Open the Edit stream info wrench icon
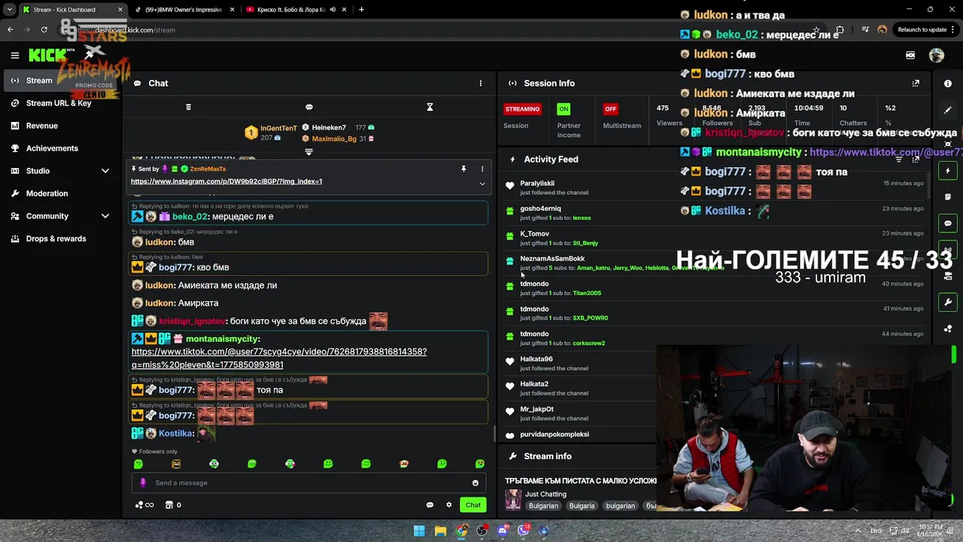This screenshot has width=963, height=542. (512, 456)
